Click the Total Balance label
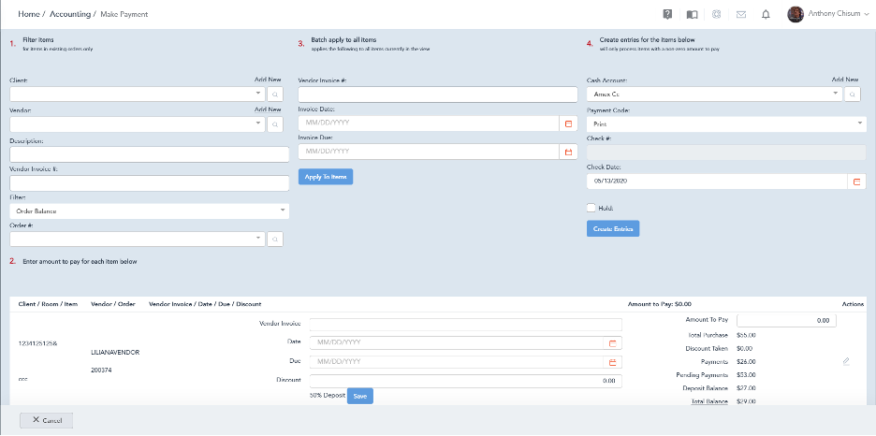Image resolution: width=876 pixels, height=436 pixels. coord(709,401)
